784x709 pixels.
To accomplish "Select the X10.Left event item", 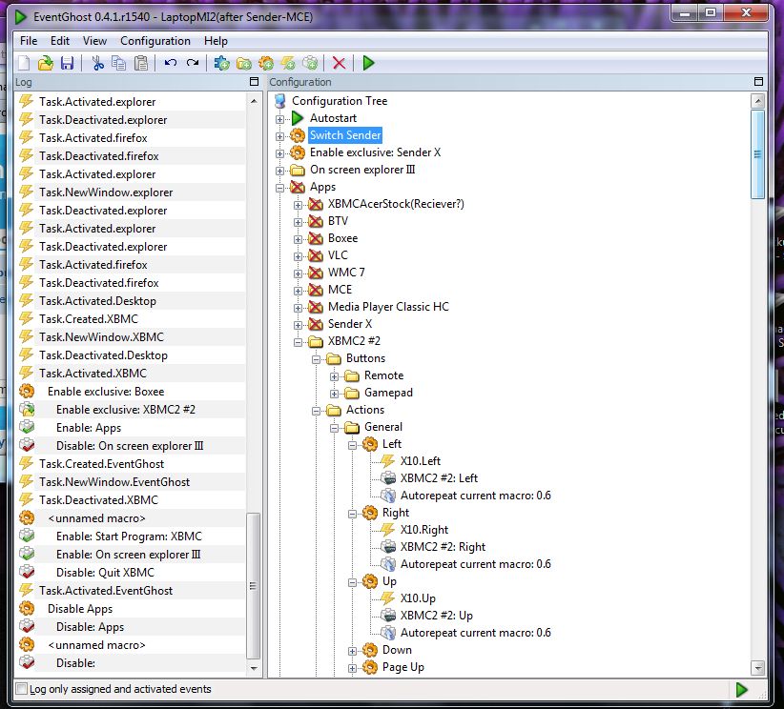I will [420, 460].
